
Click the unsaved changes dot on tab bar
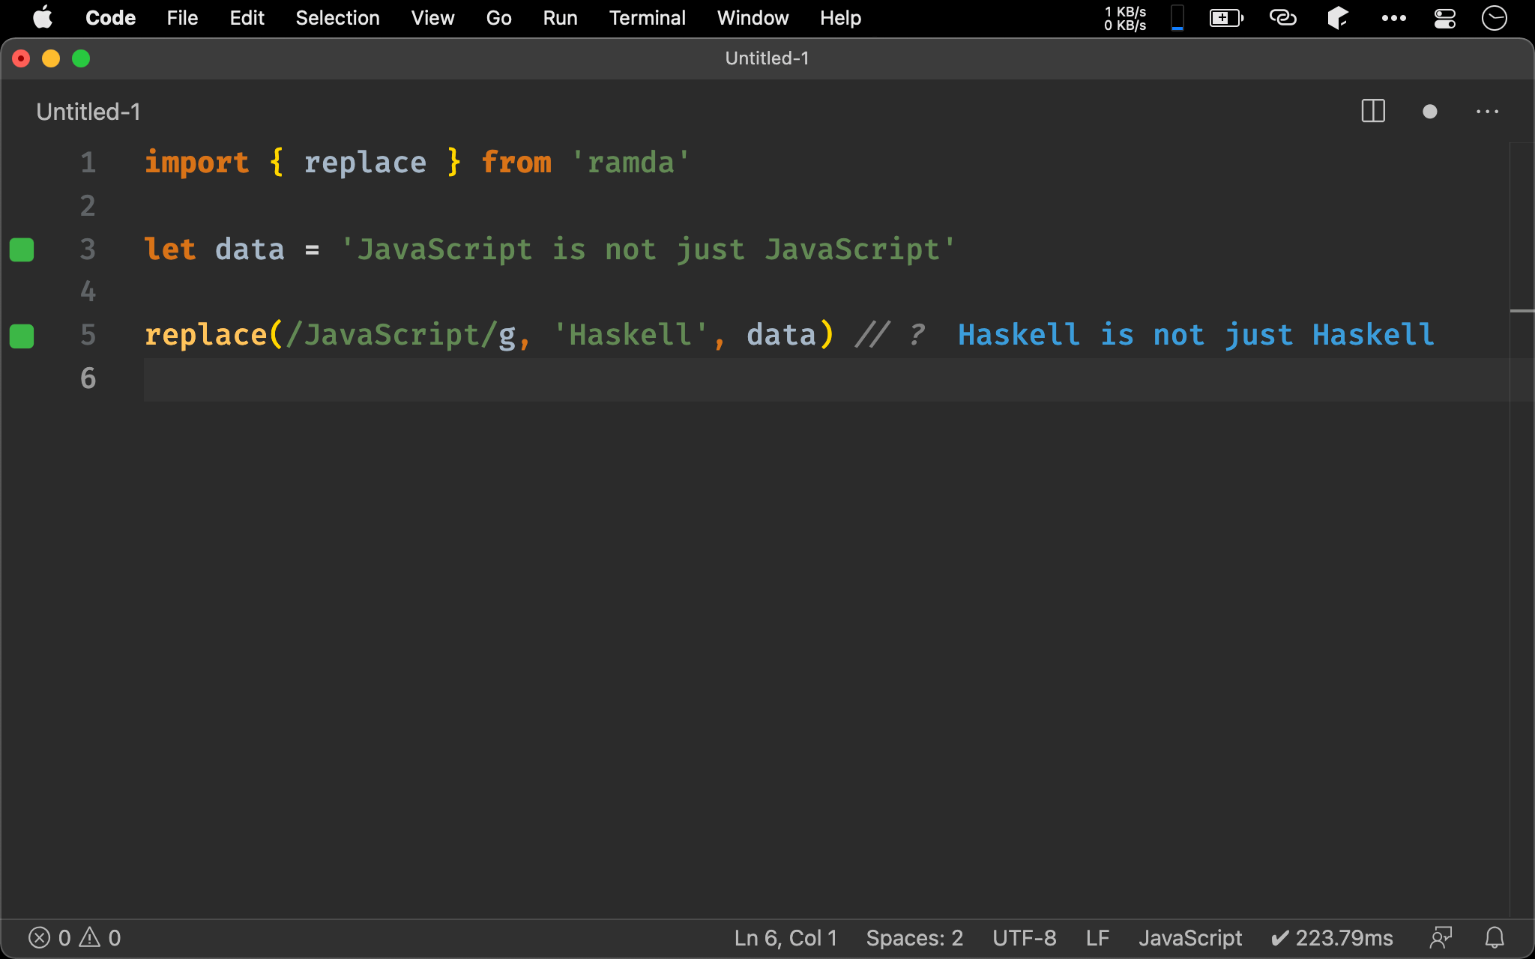1429,112
